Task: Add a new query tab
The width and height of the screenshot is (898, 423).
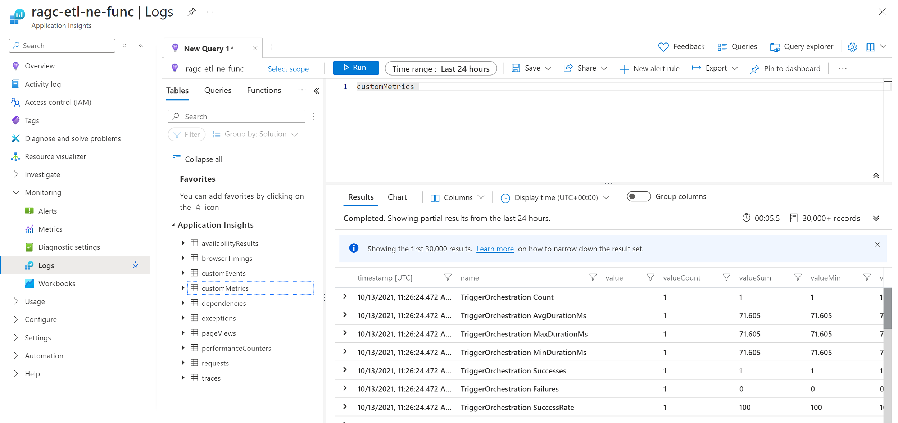Action: click(272, 47)
